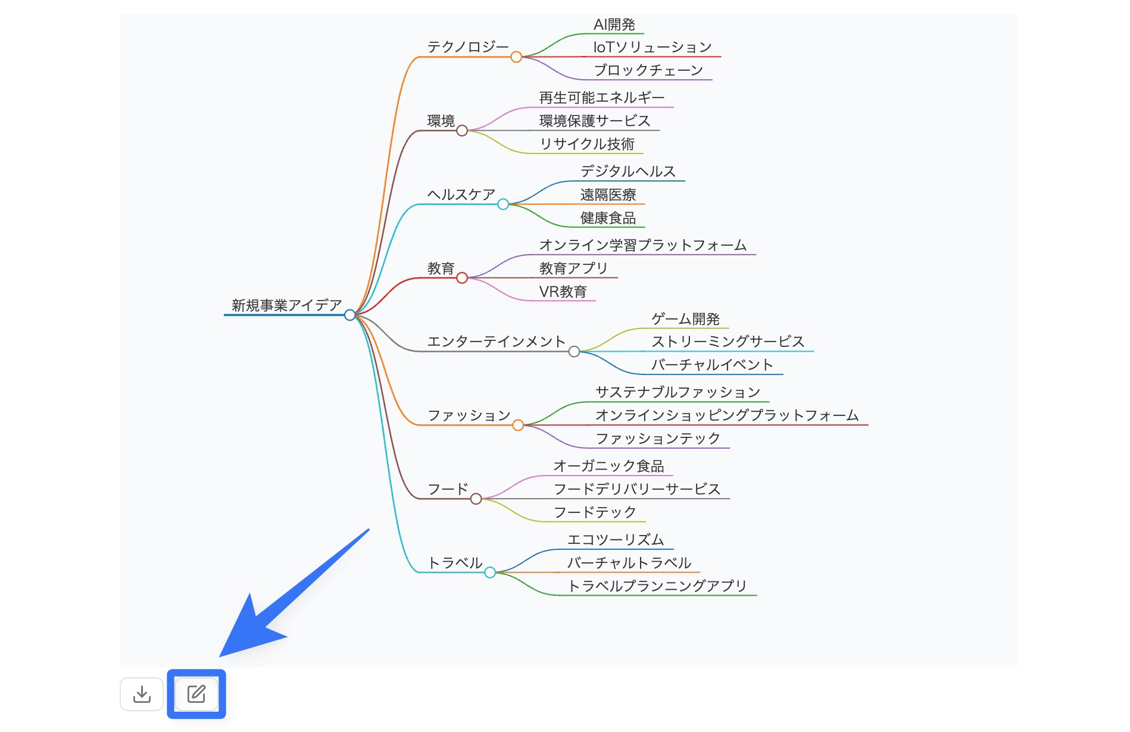
Task: Select the エンターテインメント branch label
Action: click(x=497, y=342)
